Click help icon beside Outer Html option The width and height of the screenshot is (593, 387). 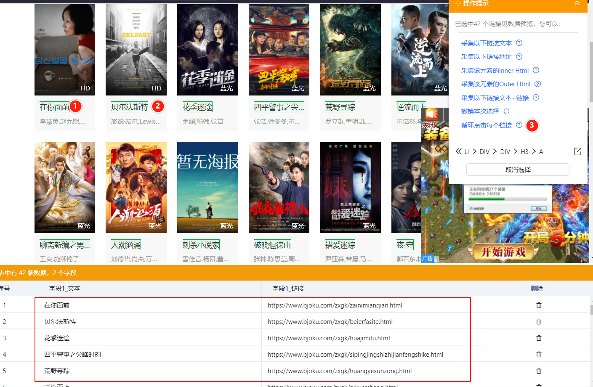537,84
